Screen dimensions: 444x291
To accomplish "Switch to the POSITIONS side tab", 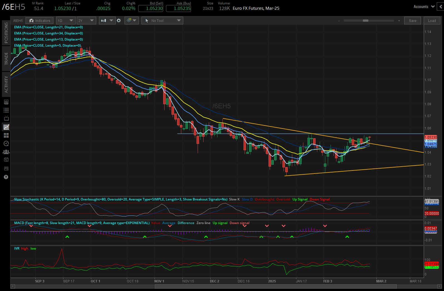I will point(6,32).
